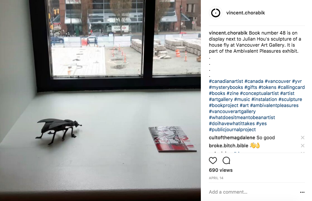Like the post with the heart icon
Viewport: 312px width, 201px height.
213,160
